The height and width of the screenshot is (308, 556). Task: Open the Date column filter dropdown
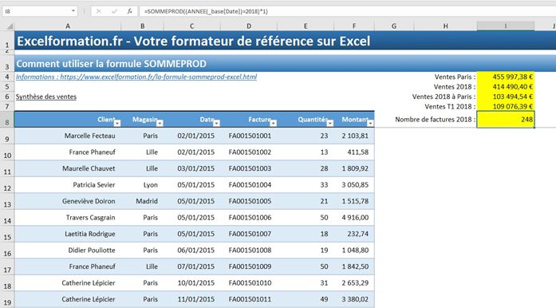(x=216, y=123)
